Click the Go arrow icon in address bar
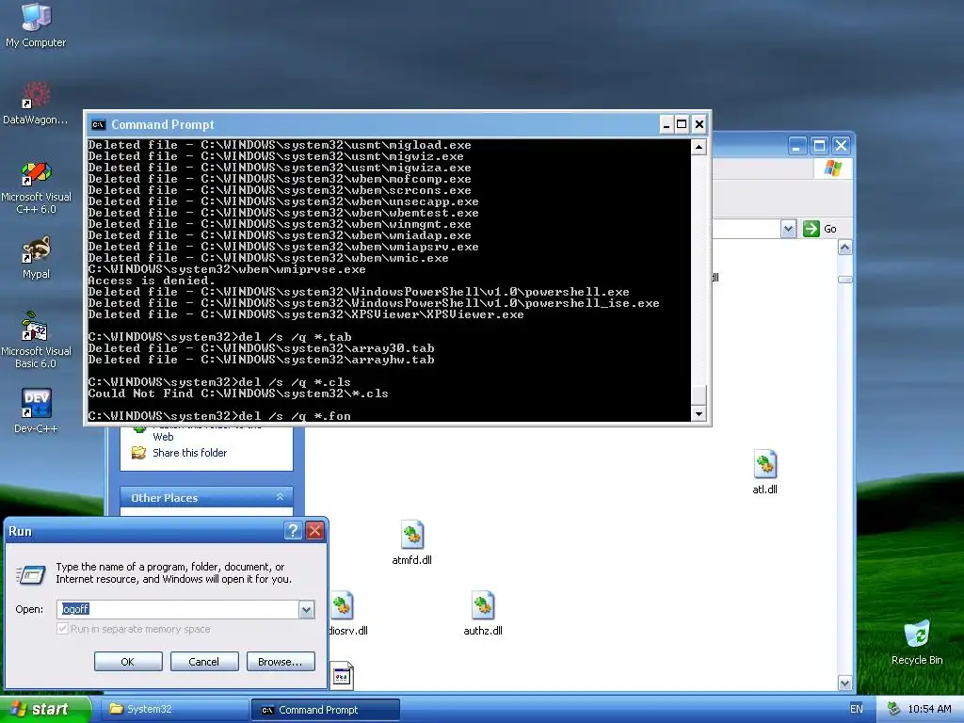 (811, 229)
